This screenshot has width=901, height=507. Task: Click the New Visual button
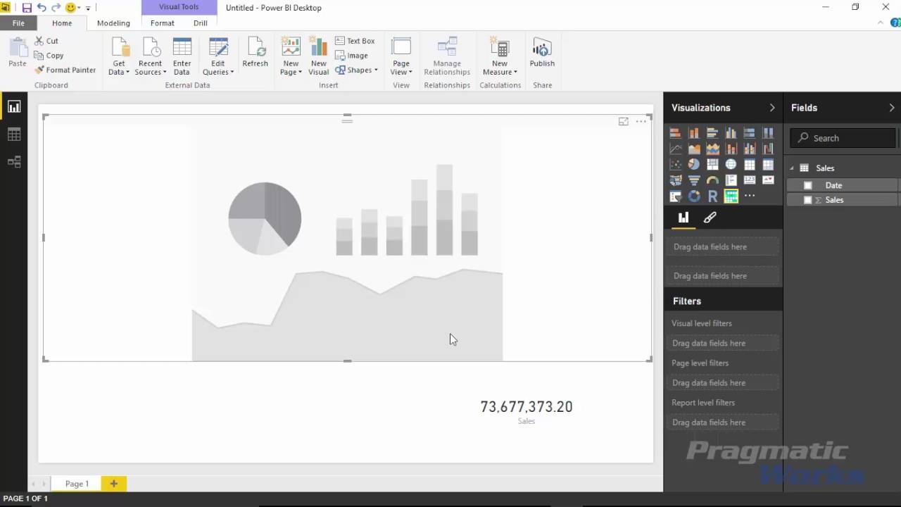(x=318, y=56)
